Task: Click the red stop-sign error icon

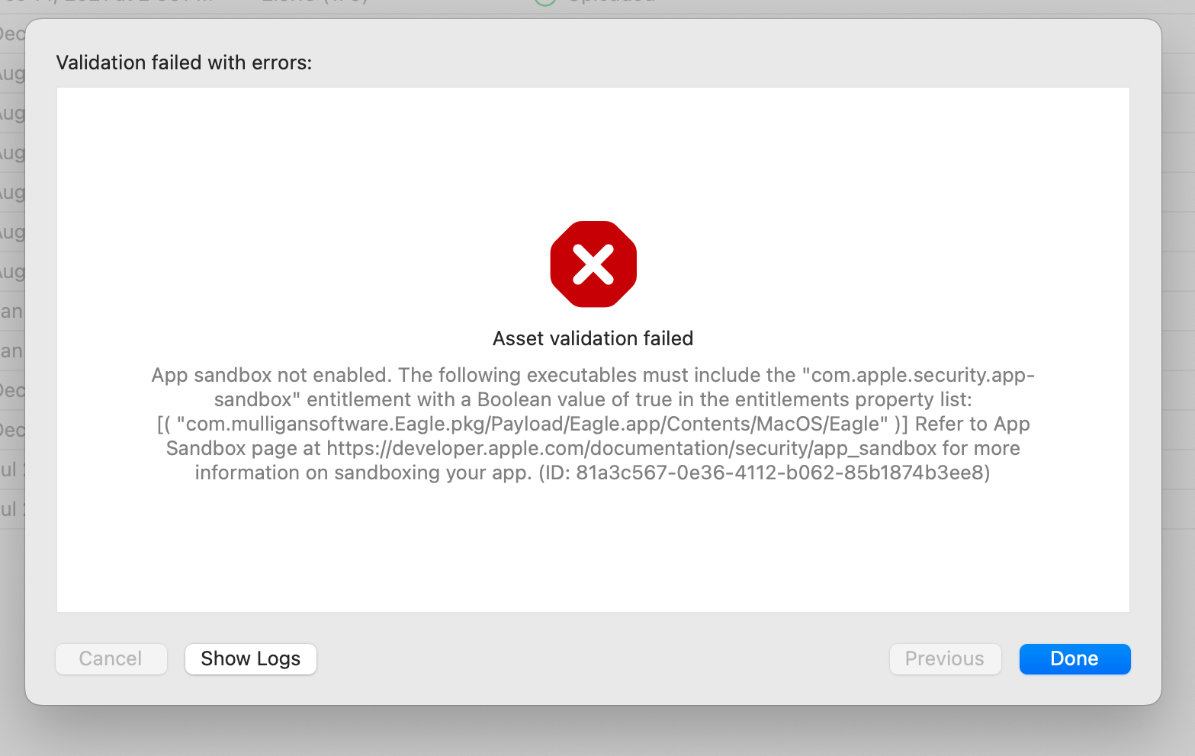Action: (x=593, y=264)
